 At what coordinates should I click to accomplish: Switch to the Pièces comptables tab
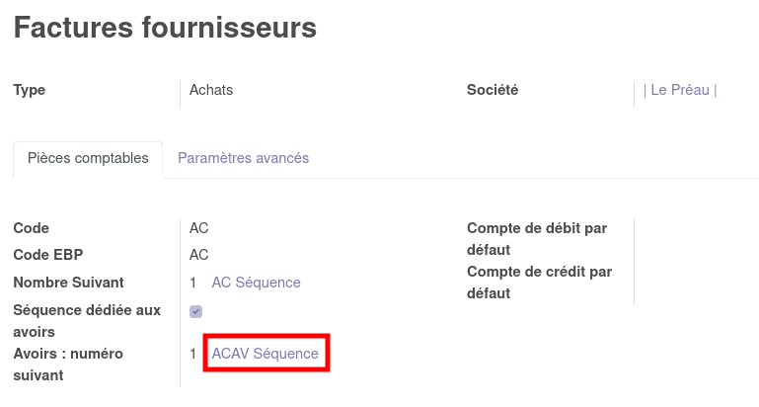88,158
